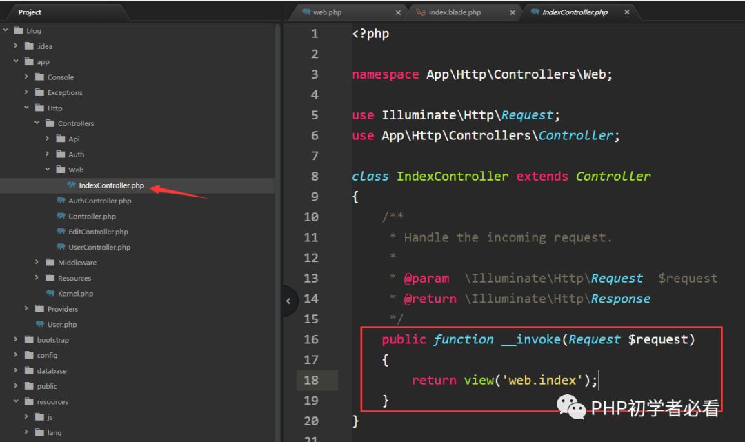This screenshot has height=442, width=745.
Task: Click the blade icon on index.blade.php tab
Action: pos(421,12)
